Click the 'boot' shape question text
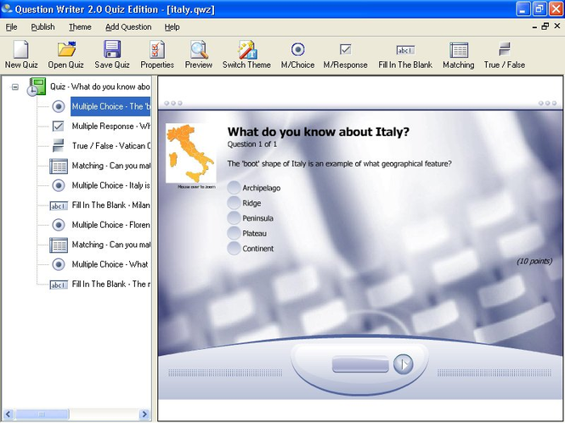565x423 pixels. (x=340, y=164)
